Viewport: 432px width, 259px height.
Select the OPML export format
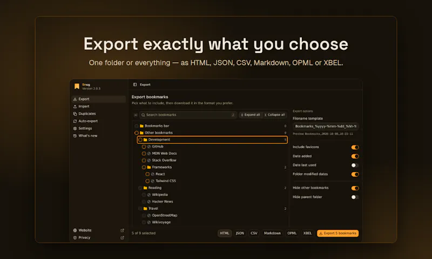tap(292, 234)
